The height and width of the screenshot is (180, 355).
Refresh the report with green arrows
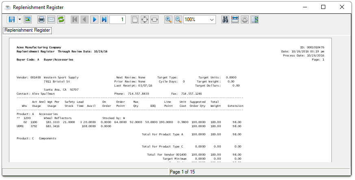tap(61, 20)
